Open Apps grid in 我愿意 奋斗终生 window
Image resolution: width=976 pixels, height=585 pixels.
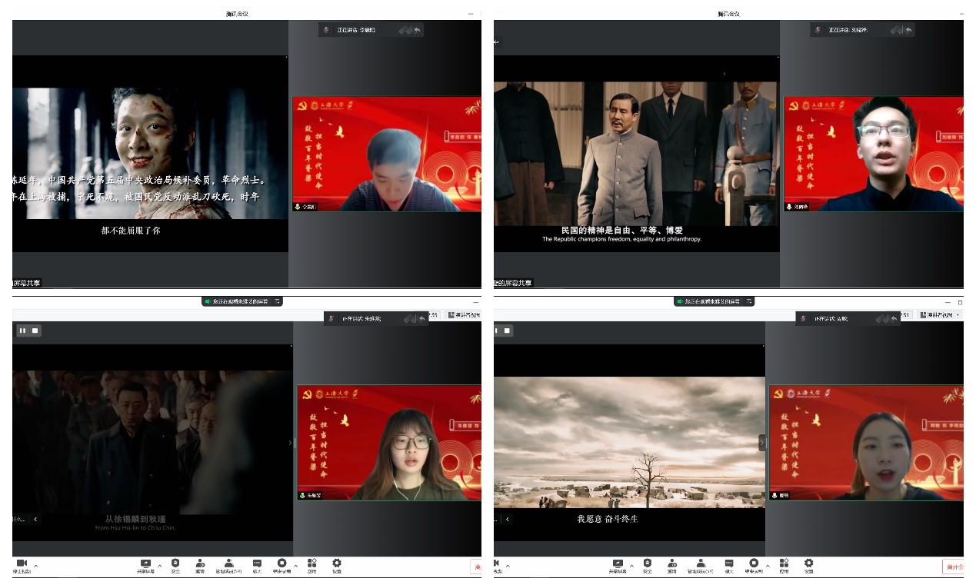pyautogui.click(x=784, y=566)
